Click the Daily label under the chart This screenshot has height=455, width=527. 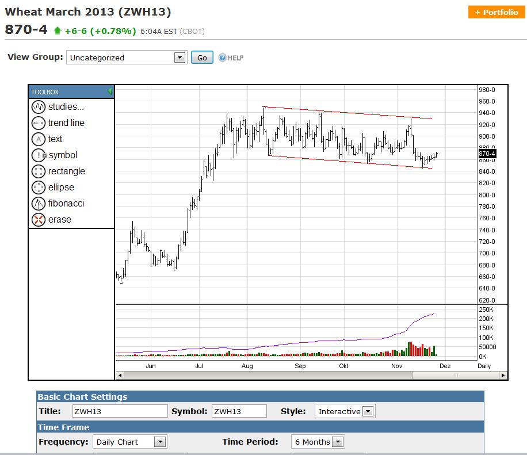(x=484, y=366)
